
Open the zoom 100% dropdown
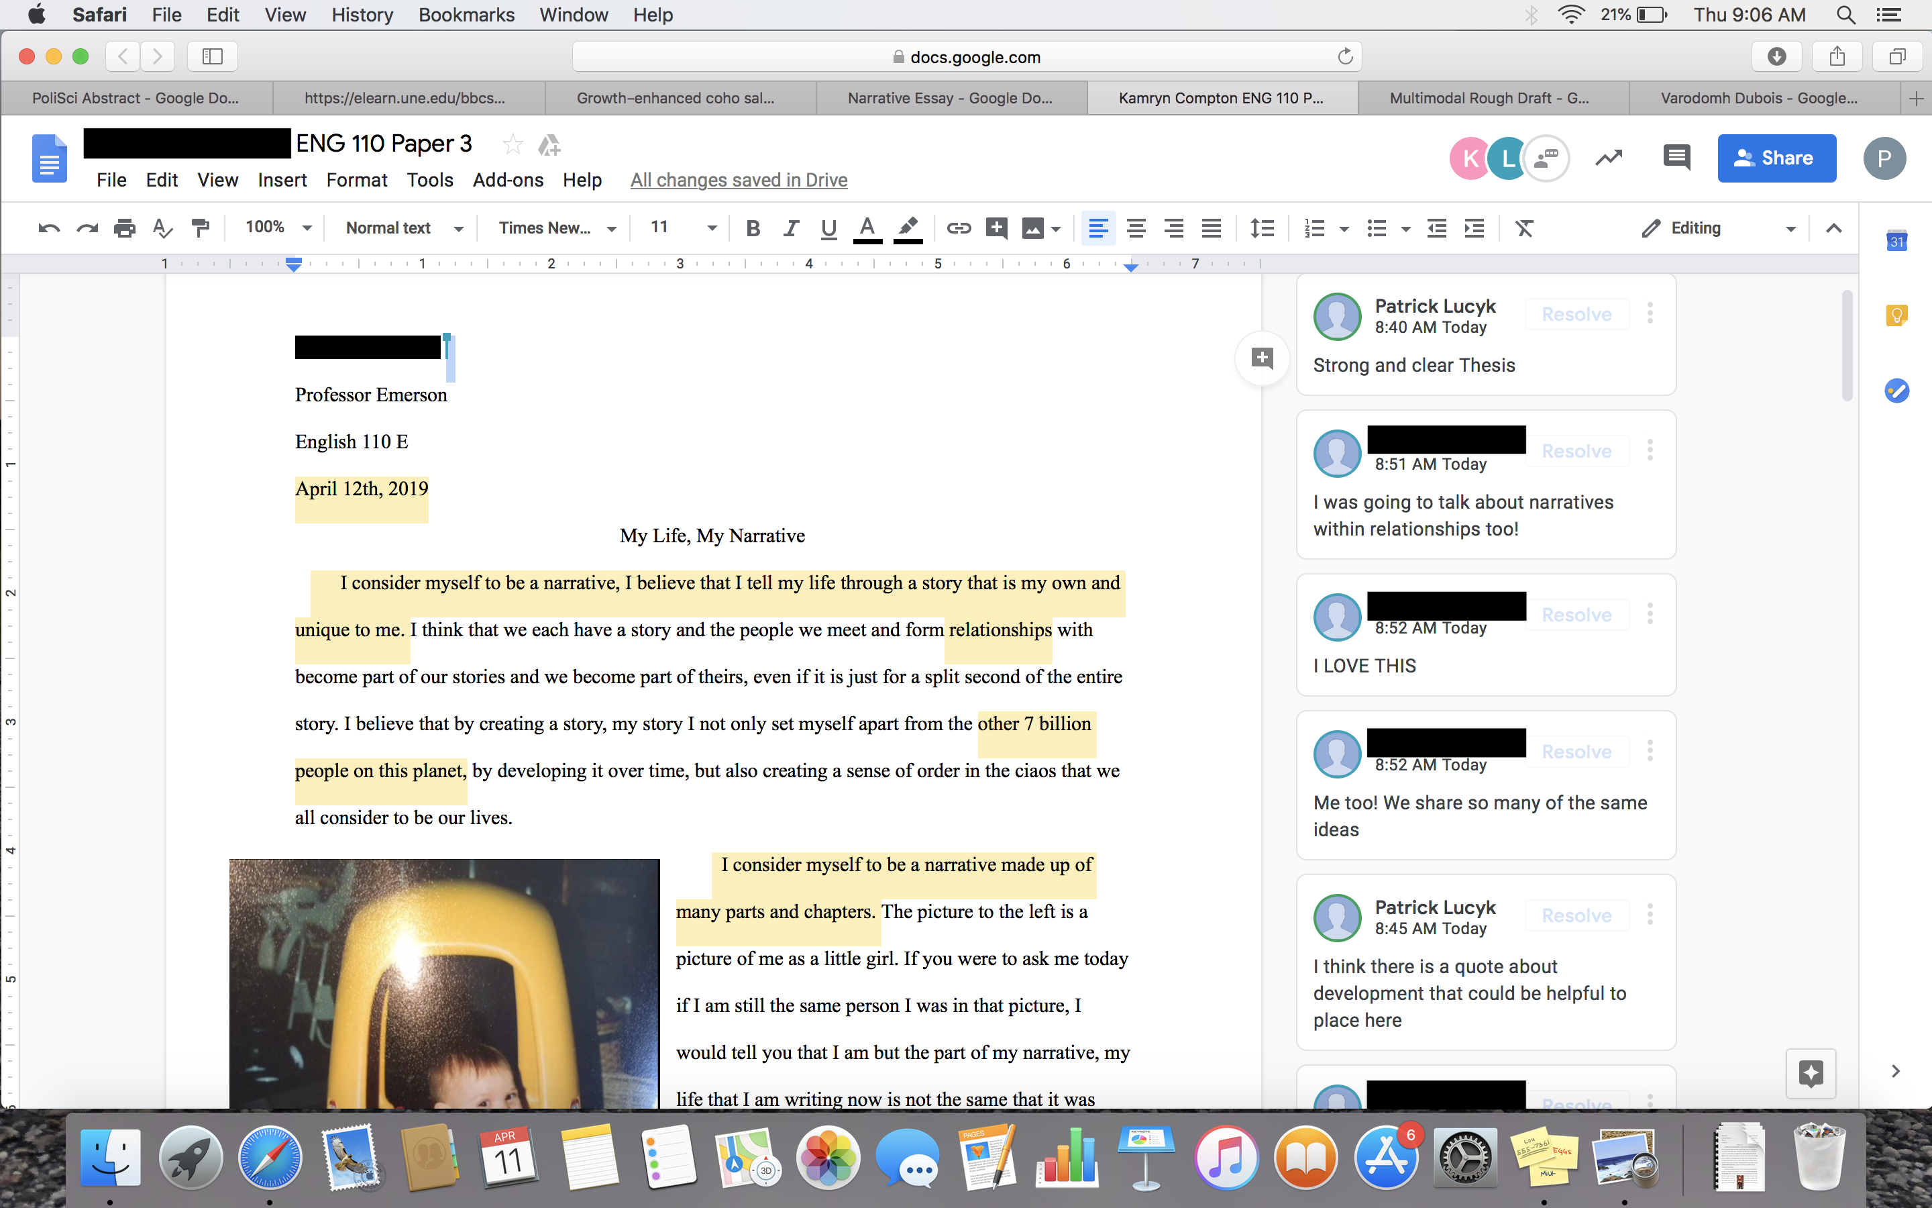coord(277,228)
